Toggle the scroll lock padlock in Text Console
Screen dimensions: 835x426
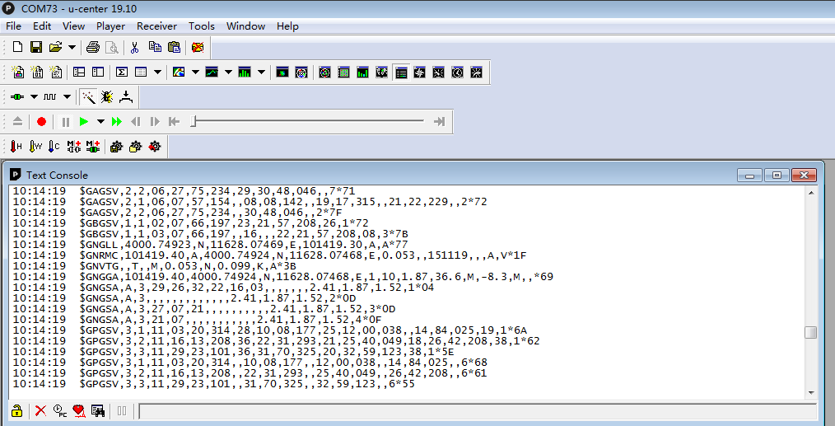point(17,410)
